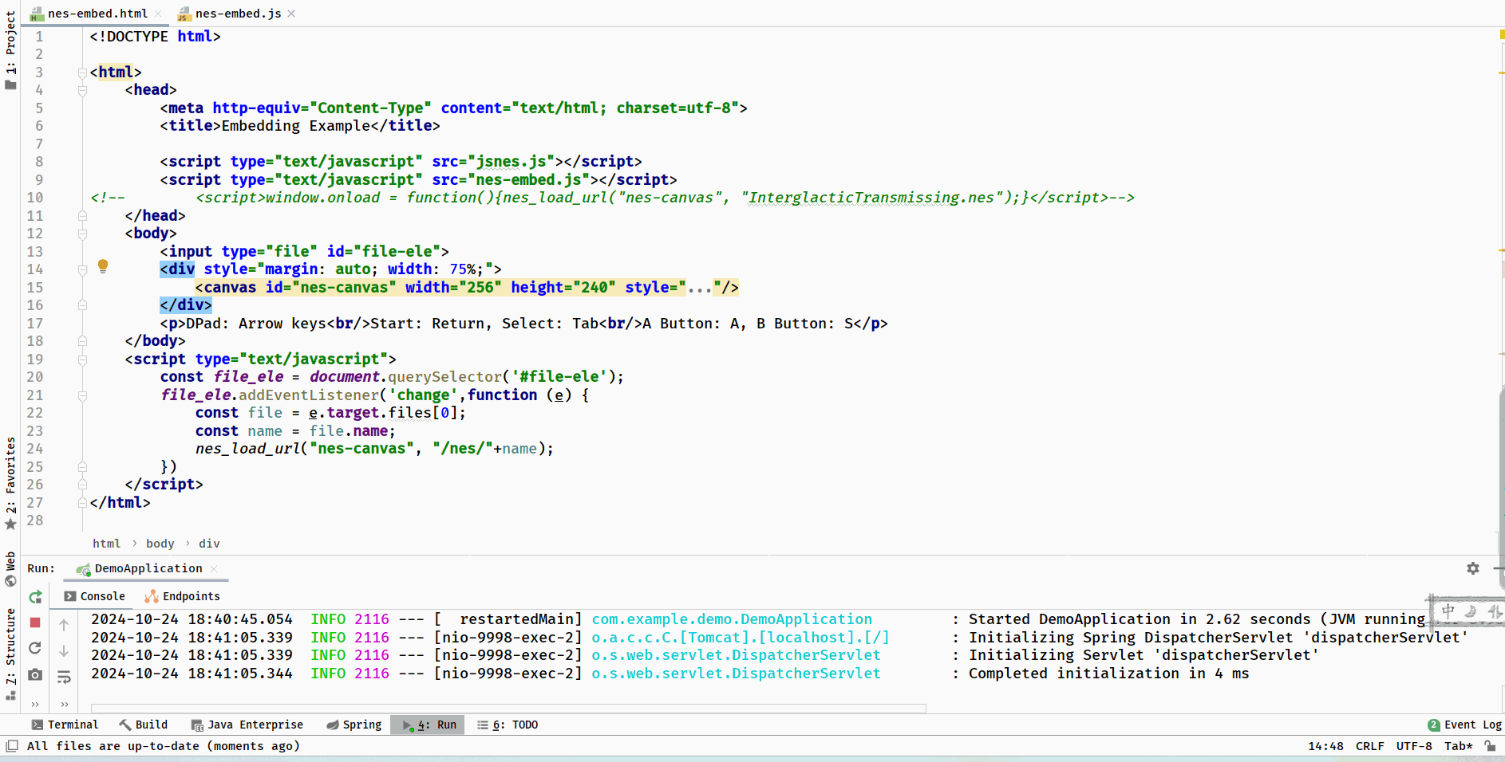Click the Spring Boot icon on DemoApplication tab
The image size is (1505, 762).
(83, 569)
